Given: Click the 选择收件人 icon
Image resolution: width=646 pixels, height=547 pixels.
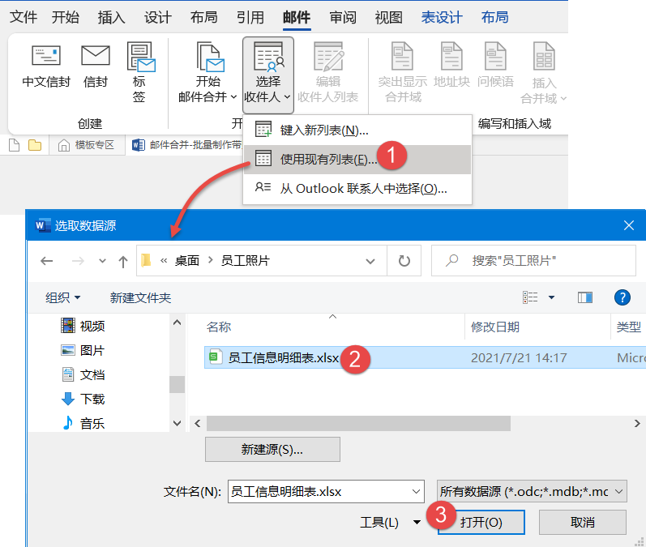Looking at the screenshot, I should click(x=268, y=57).
